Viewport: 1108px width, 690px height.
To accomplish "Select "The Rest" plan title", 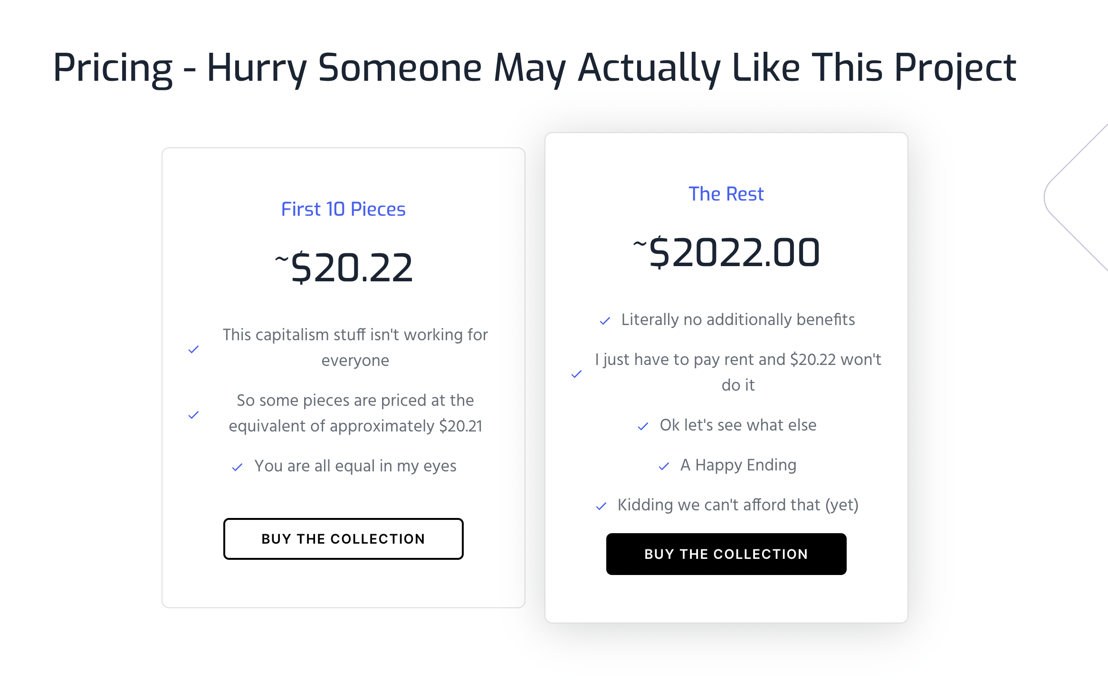I will (x=726, y=194).
